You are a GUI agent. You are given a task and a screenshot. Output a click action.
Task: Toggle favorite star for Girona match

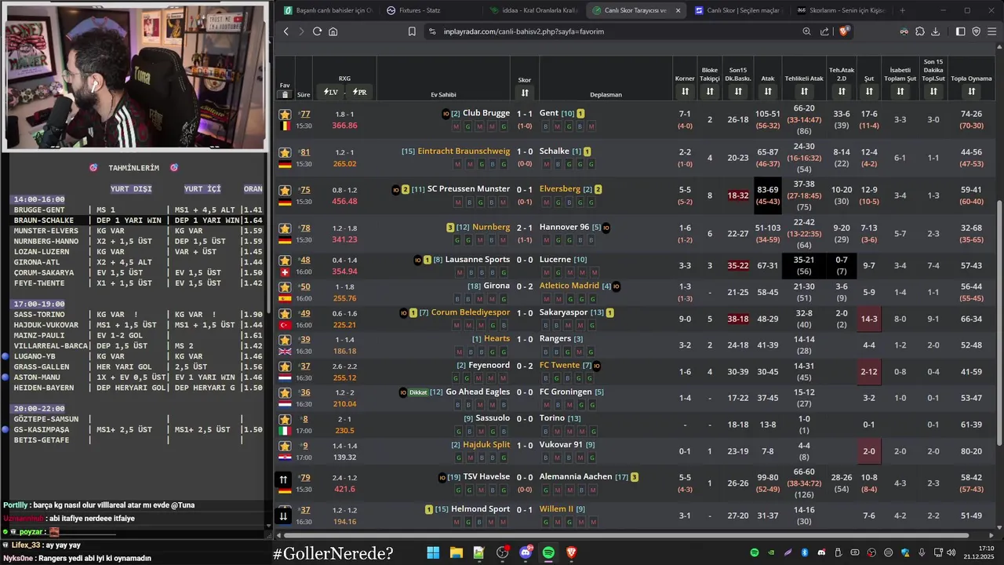tap(285, 287)
